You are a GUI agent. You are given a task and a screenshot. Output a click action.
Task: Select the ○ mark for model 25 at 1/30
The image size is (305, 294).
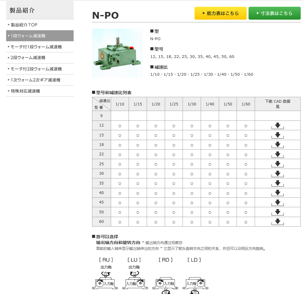click(x=191, y=164)
